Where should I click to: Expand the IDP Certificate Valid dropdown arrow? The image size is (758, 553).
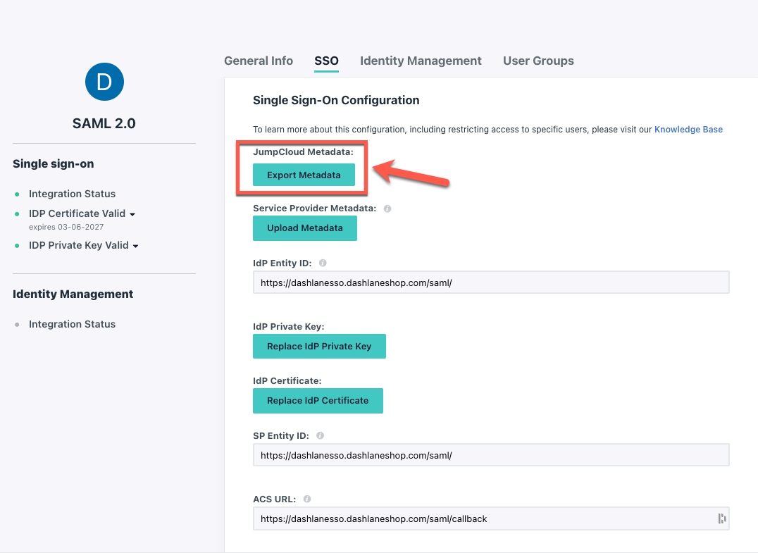[x=132, y=214]
